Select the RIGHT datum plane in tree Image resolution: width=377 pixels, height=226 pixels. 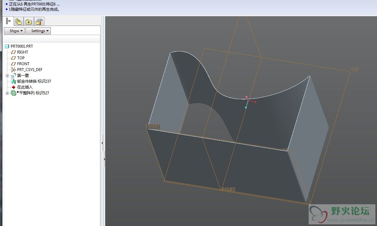pyautogui.click(x=23, y=52)
